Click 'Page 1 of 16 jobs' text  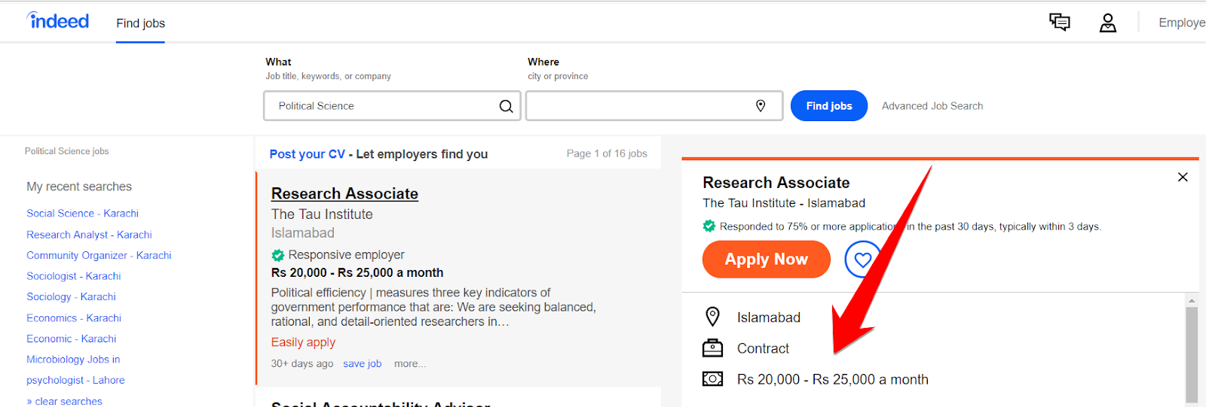(607, 153)
